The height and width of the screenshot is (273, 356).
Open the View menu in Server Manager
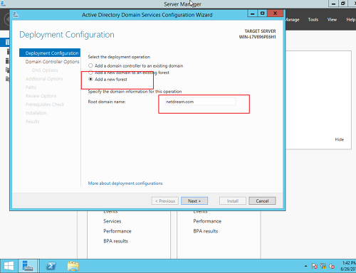[x=332, y=20]
